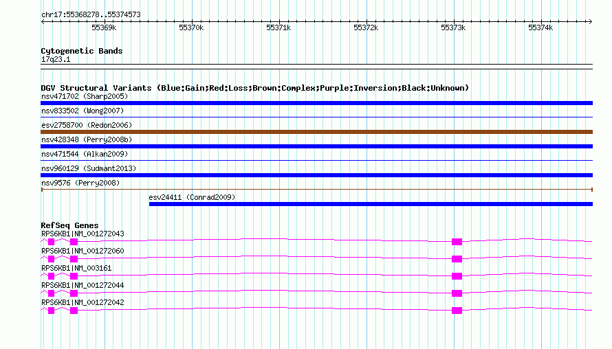Click the 55369k ruler tick label
The width and height of the screenshot is (612, 349).
[104, 27]
